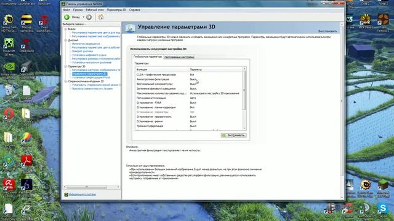The height and width of the screenshot is (221, 394).
Task: Open the Minecraft grass block desktop icon
Action: [383, 185]
